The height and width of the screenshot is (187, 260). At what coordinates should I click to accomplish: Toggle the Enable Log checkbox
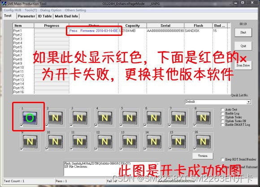[223, 113]
